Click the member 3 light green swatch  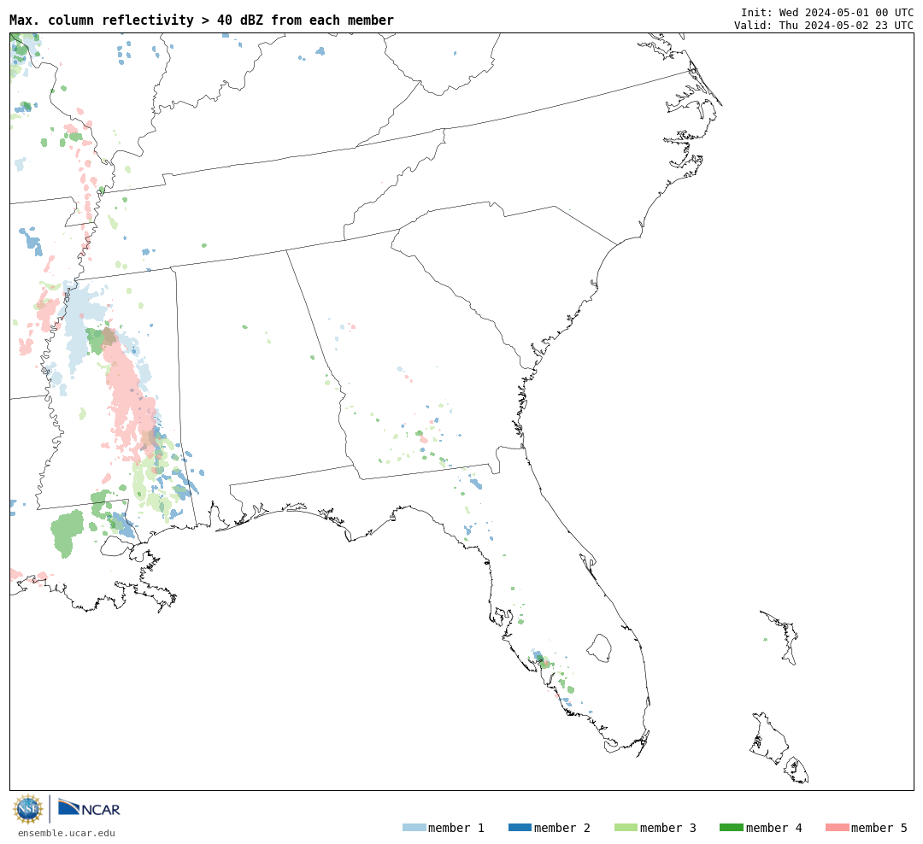[626, 827]
